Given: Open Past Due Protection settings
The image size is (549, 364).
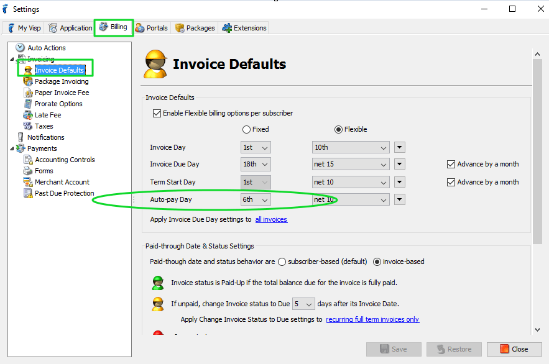Looking at the screenshot, I should [65, 193].
